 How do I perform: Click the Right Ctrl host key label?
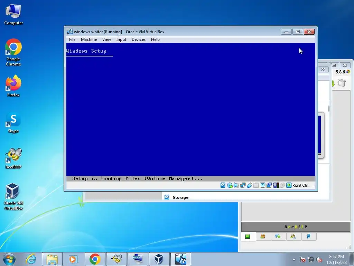300,185
